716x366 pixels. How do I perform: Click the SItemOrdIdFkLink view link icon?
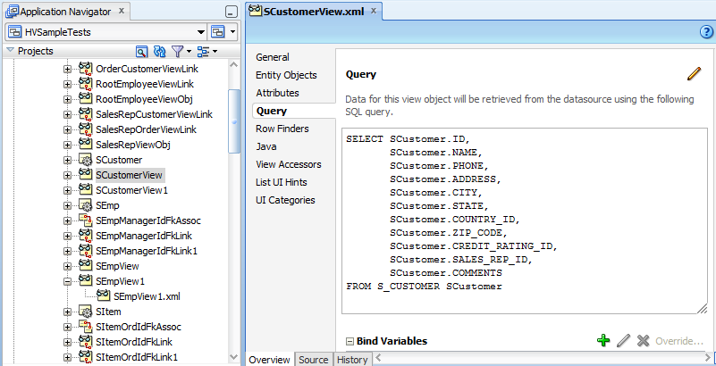pyautogui.click(x=86, y=342)
